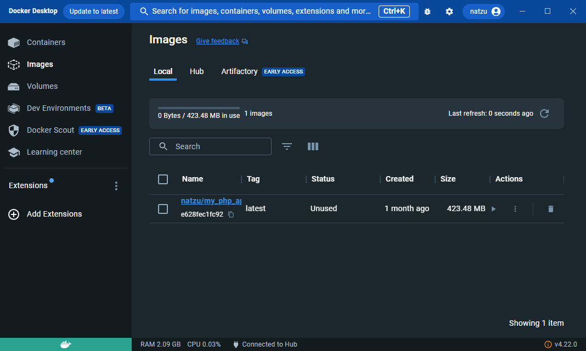Click Update to latest button
The image size is (586, 351).
click(x=94, y=12)
